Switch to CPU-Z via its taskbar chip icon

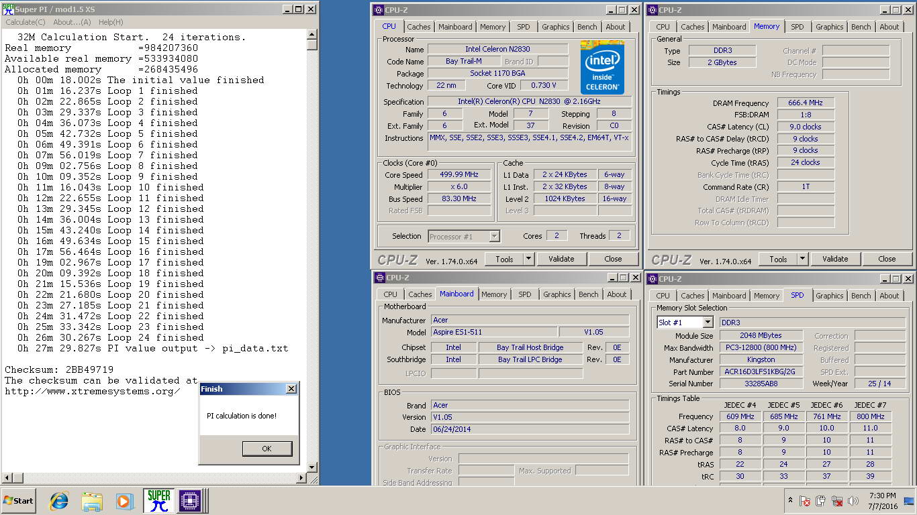click(191, 500)
